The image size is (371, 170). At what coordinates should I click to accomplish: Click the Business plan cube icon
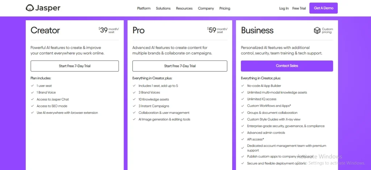pos(317,30)
